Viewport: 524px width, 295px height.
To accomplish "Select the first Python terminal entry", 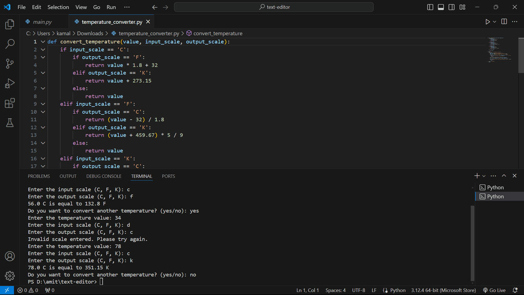I will 499,187.
